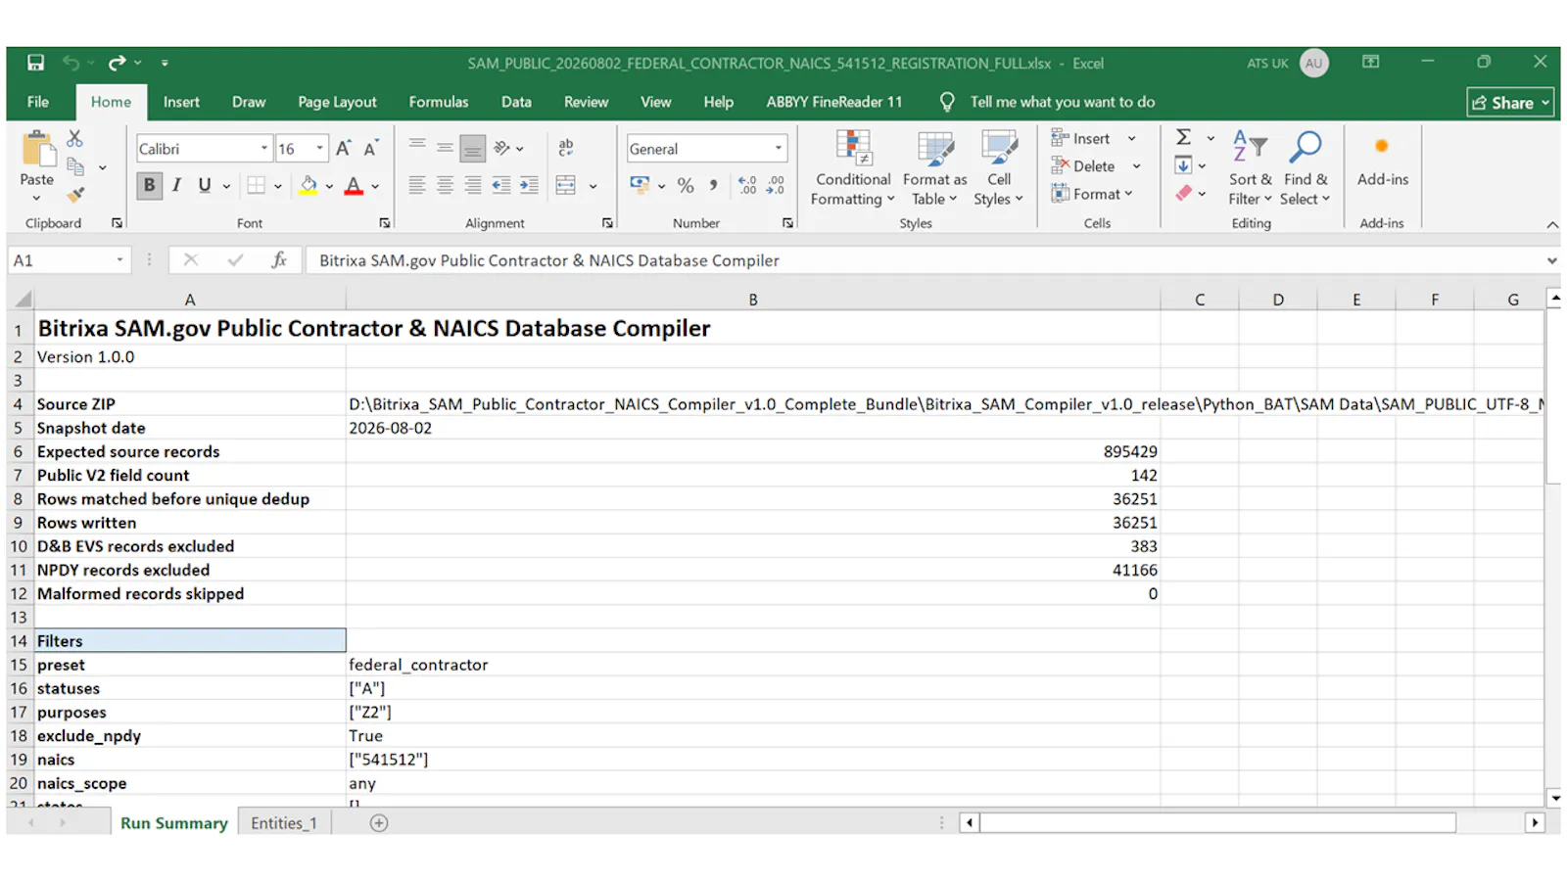Click Tell me what you want to do

click(1062, 102)
